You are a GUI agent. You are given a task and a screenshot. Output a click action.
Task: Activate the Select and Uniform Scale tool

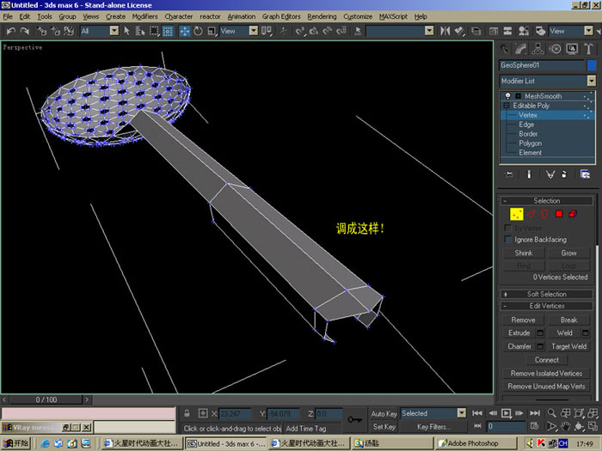(212, 31)
